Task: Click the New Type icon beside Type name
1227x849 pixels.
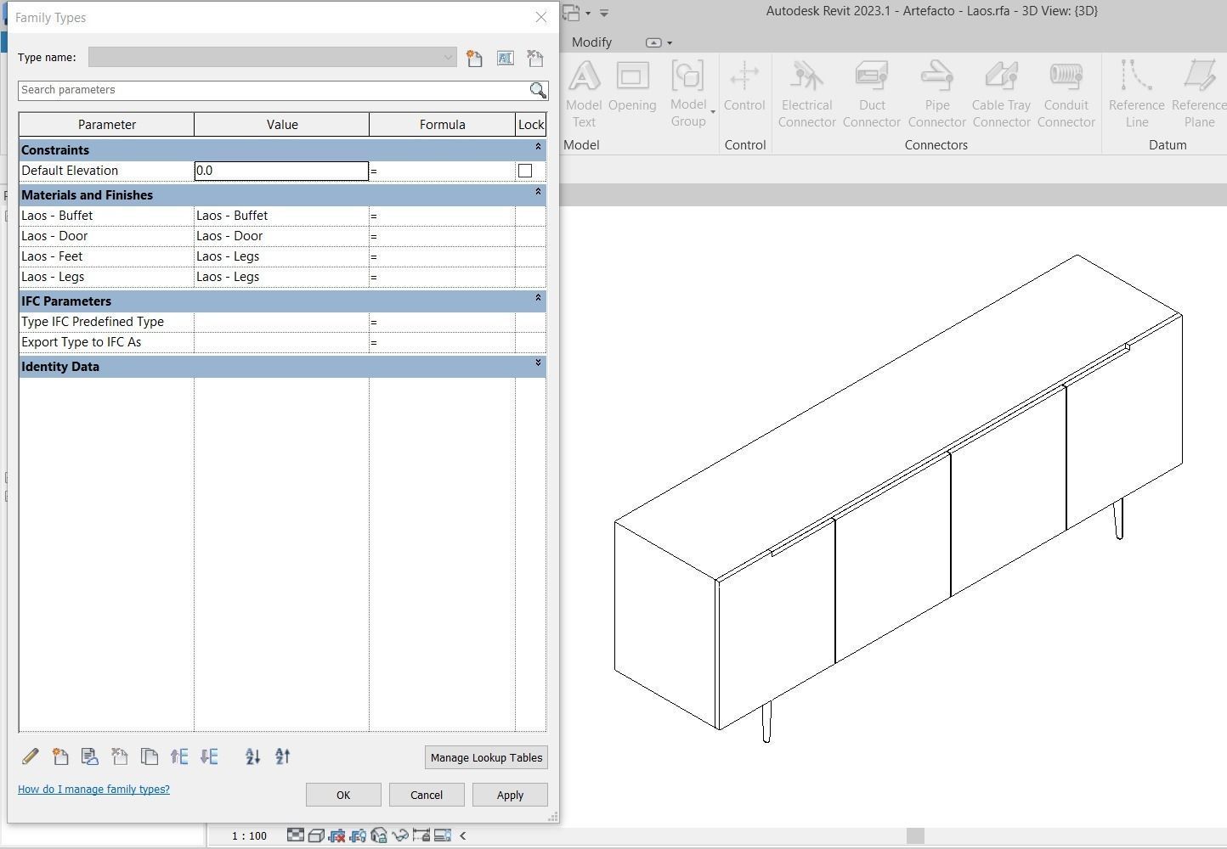Action: 474,58
